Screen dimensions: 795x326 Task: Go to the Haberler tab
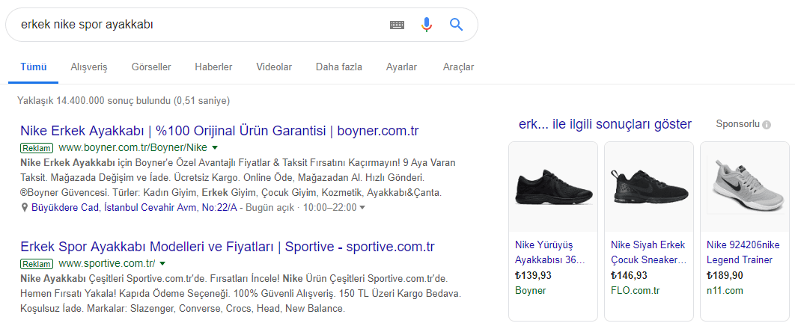click(213, 67)
